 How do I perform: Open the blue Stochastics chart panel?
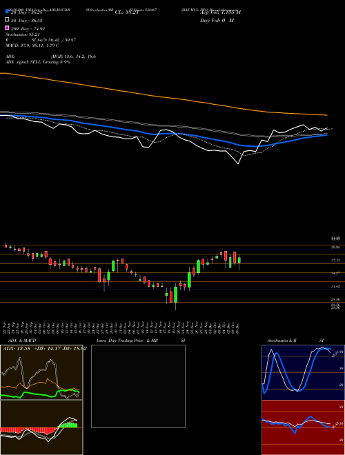tap(303, 372)
